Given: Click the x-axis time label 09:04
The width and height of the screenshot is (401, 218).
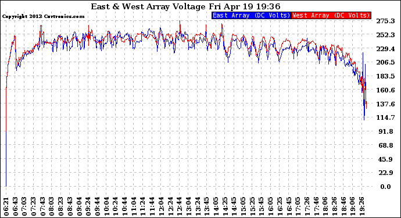Looking at the screenshot, I should click(79, 206).
